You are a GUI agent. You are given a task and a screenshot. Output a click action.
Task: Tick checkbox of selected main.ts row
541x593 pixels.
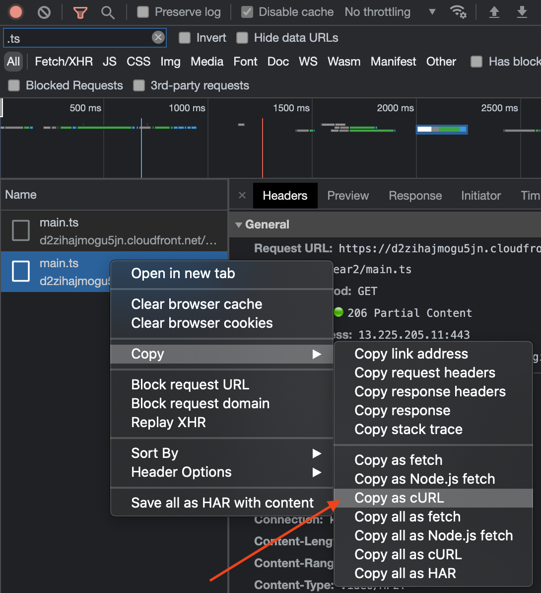pos(21,271)
